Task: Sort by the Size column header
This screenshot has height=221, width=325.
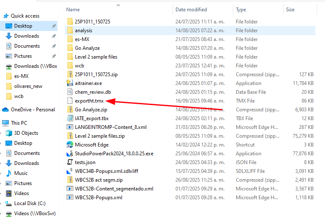Action: (x=300, y=10)
